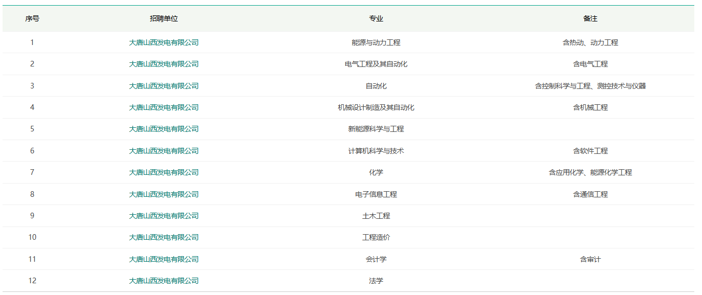Open company link in the 会计学 row

(163, 259)
